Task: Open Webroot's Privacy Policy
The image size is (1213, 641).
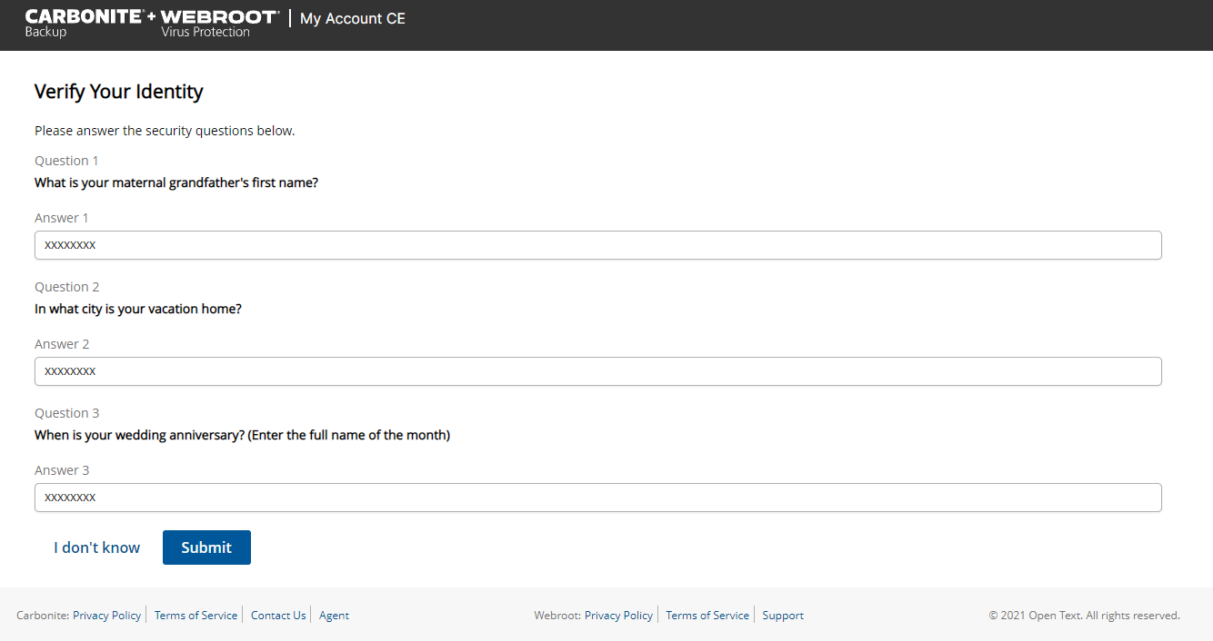Action: click(618, 615)
